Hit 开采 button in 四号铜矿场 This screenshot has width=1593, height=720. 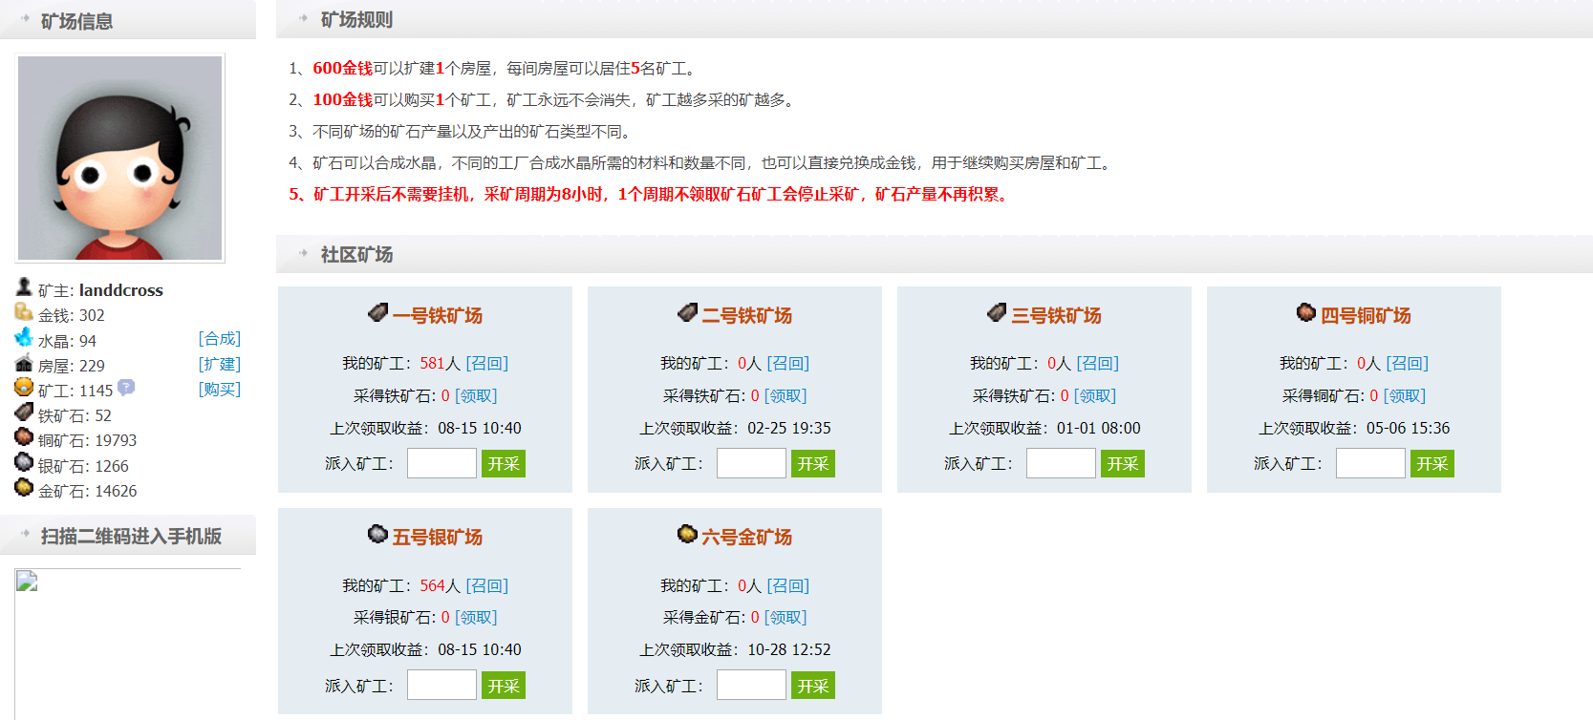click(x=1432, y=464)
